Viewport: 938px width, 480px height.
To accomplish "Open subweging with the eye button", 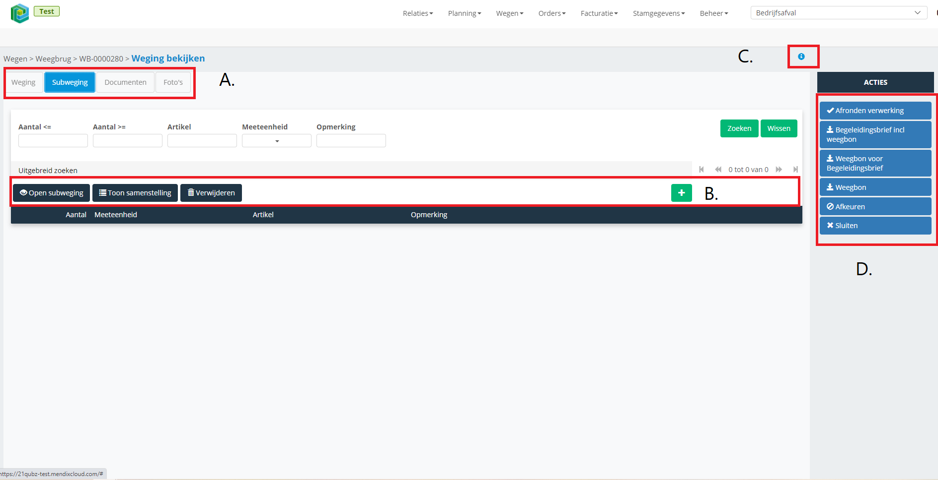I will [x=52, y=193].
